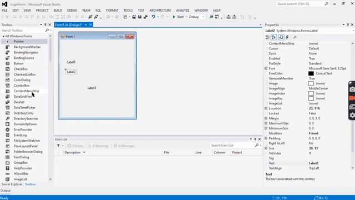Image resolution: width=355 pixels, height=200 pixels.
Task: Sort properties alphabetically in Properties panel
Action: click(x=273, y=37)
